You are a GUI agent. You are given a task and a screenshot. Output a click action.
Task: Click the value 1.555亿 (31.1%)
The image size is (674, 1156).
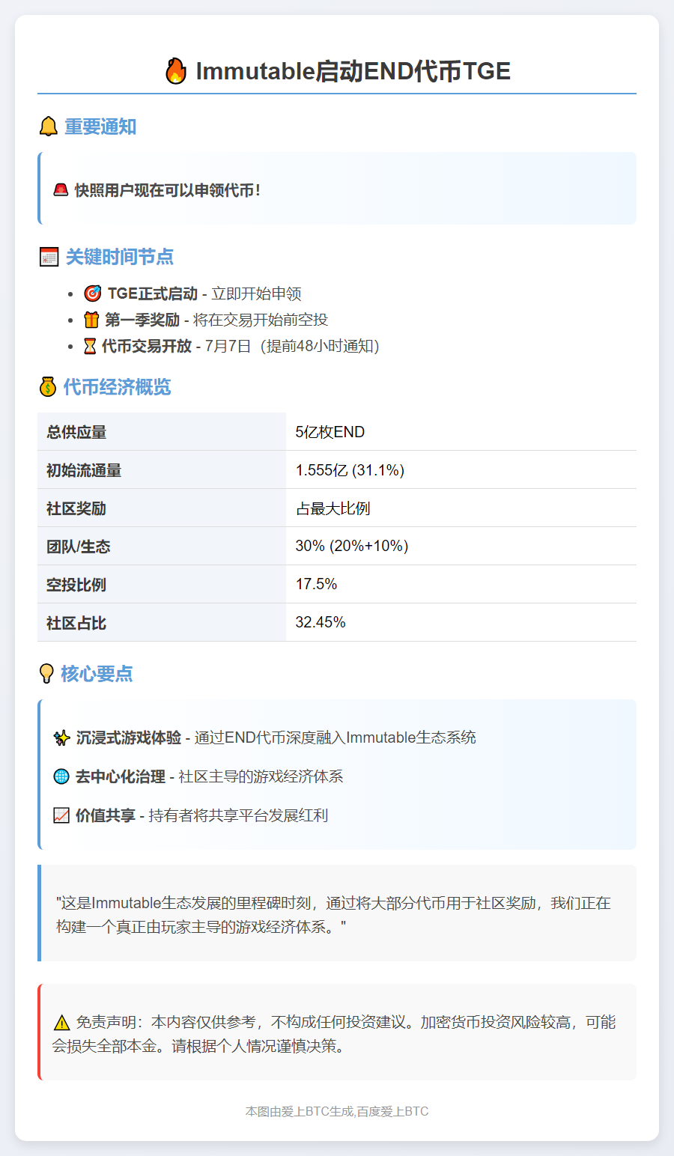pyautogui.click(x=350, y=470)
